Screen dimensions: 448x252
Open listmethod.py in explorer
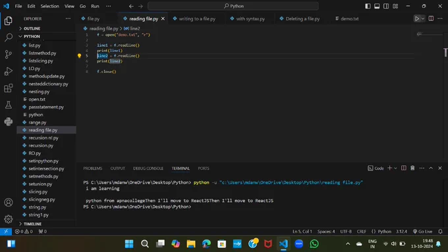pyautogui.click(x=42, y=53)
